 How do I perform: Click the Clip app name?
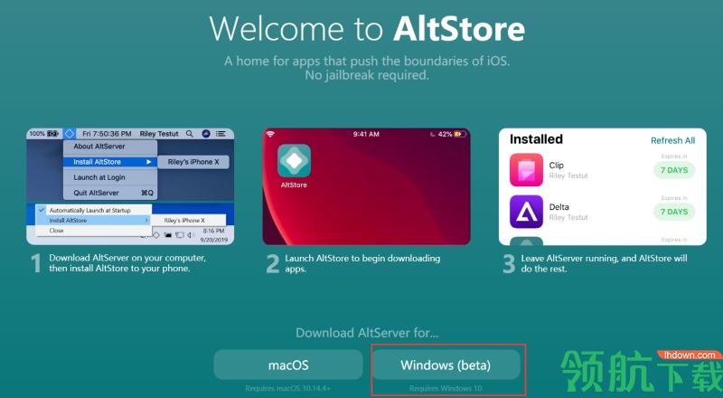click(557, 166)
